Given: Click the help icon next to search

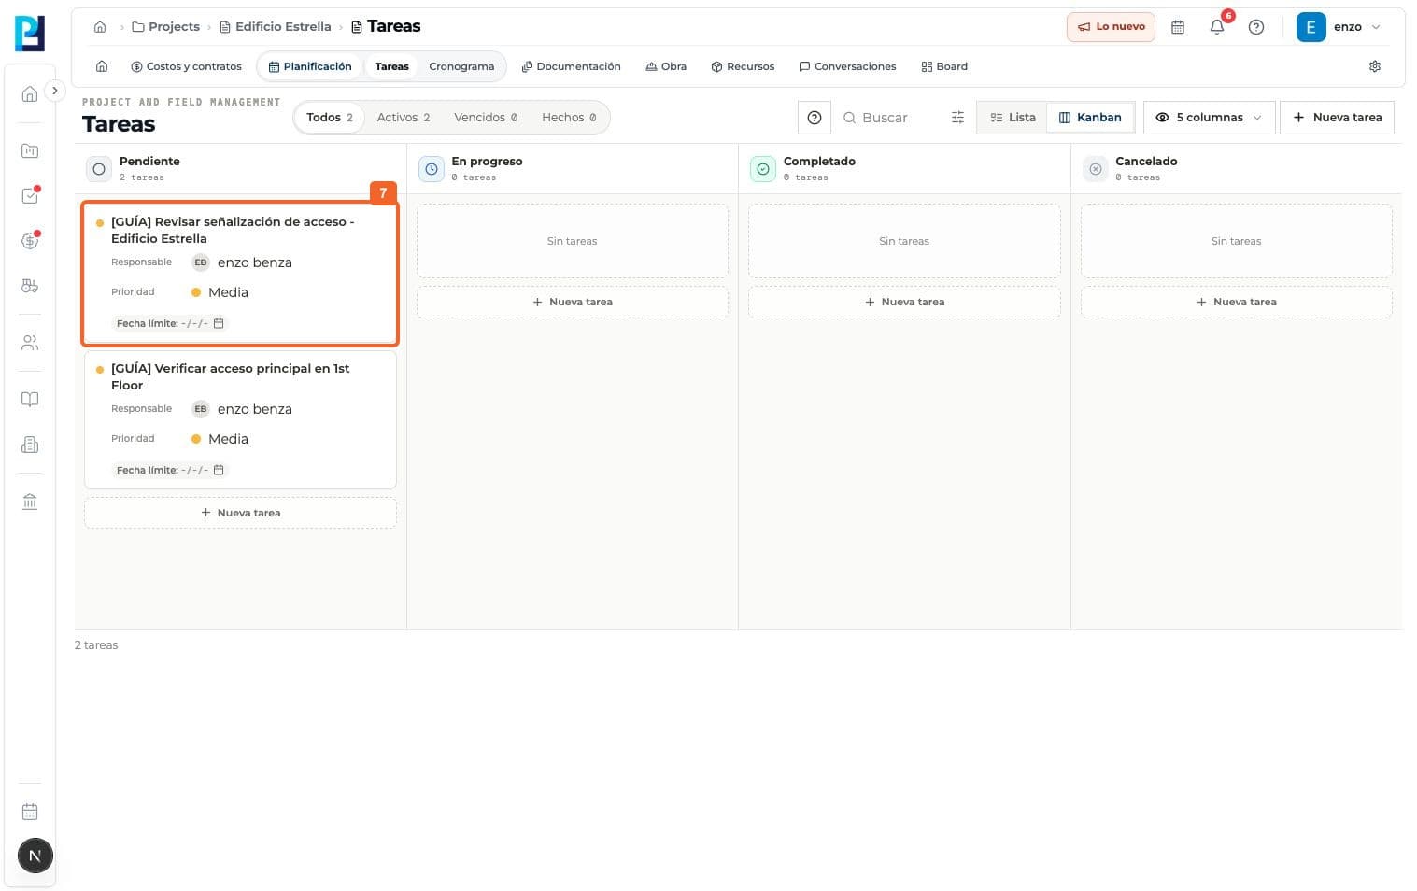Looking at the screenshot, I should pyautogui.click(x=815, y=118).
